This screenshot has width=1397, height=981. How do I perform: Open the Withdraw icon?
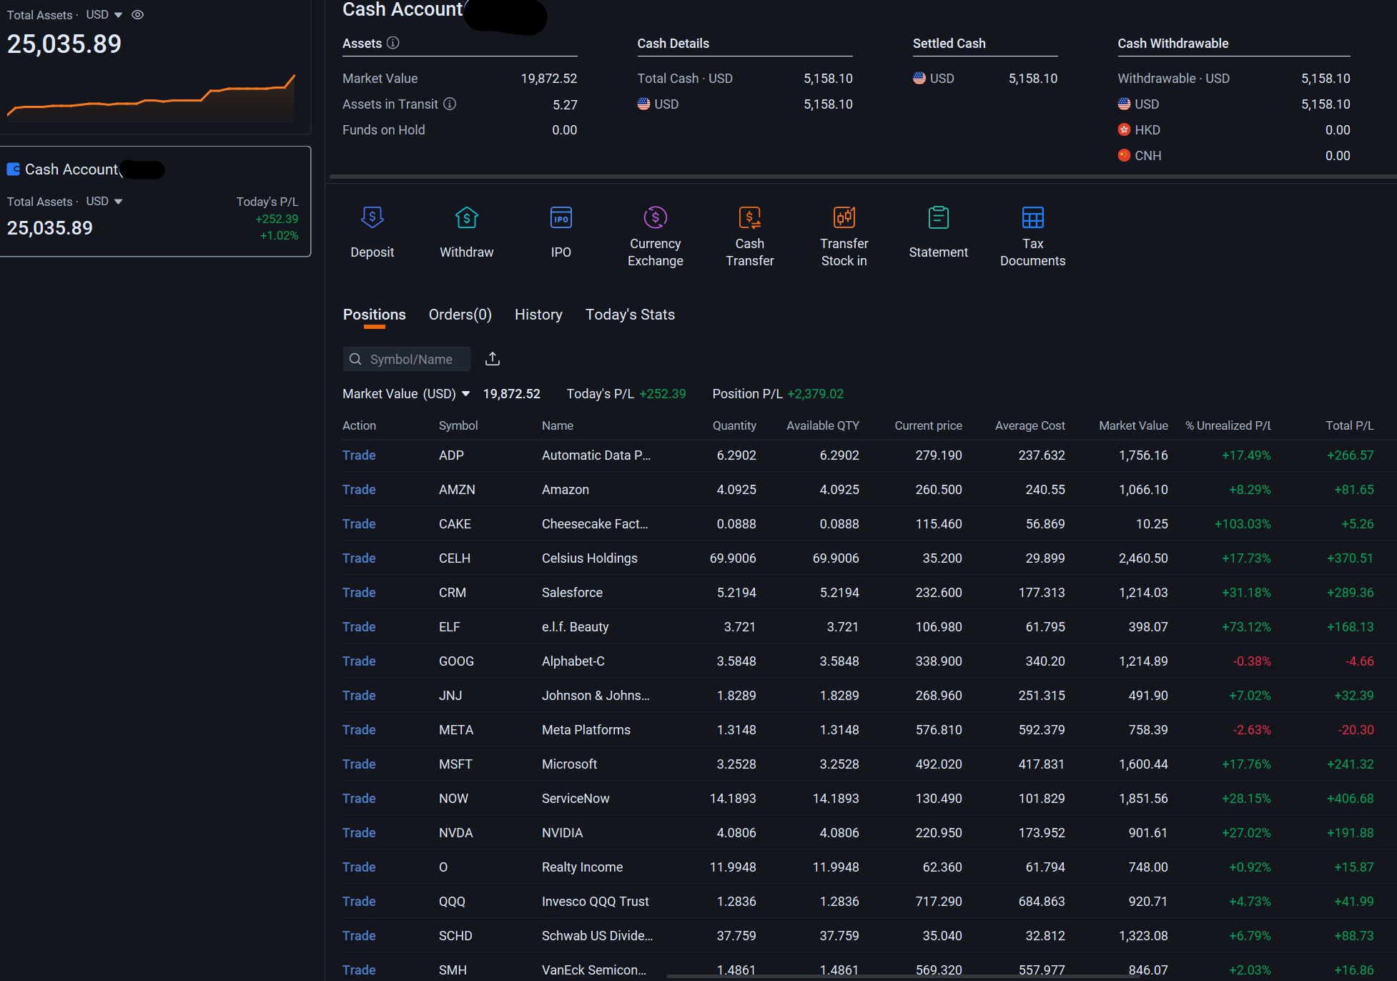pyautogui.click(x=466, y=217)
